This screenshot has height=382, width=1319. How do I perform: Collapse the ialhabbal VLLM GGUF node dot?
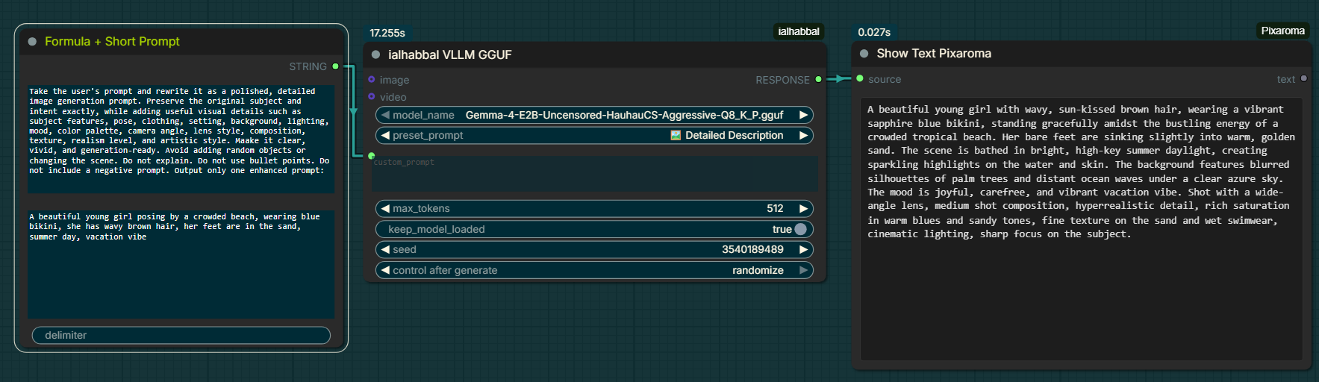tap(375, 54)
